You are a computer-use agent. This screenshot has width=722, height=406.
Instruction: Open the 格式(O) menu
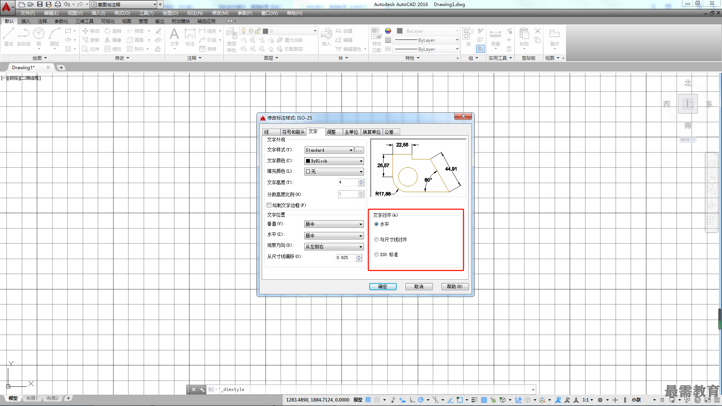(x=122, y=13)
